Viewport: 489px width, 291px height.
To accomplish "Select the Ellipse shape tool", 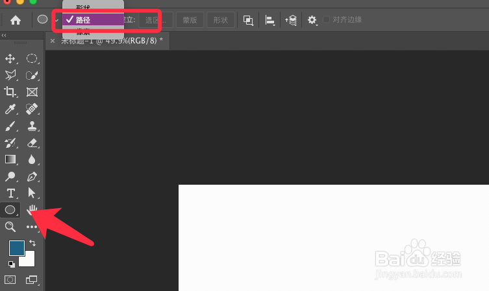I will coord(10,210).
